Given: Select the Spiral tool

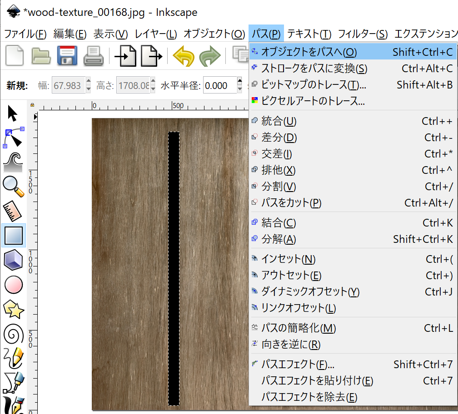Looking at the screenshot, I should coord(13,335).
